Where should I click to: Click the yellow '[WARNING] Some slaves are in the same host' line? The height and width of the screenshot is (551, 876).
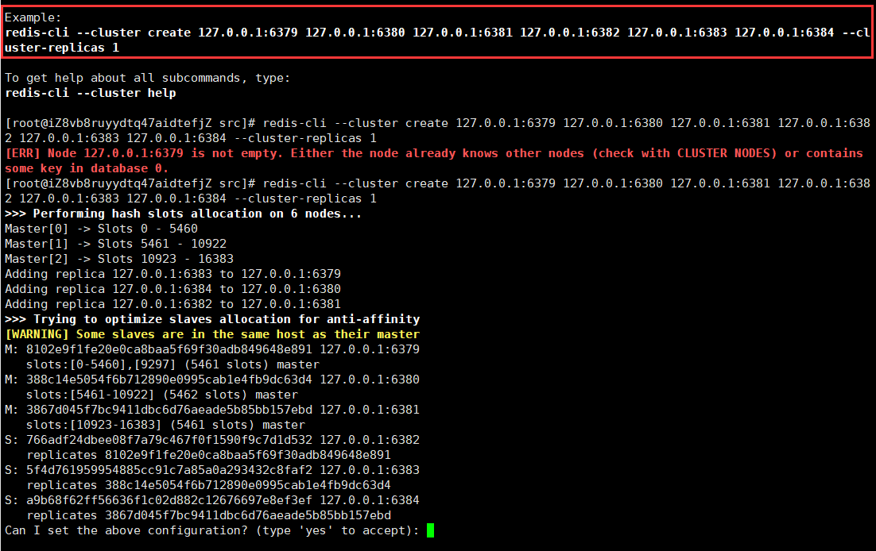pos(212,333)
